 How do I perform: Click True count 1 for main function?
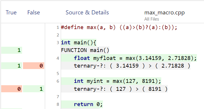click(12, 50)
